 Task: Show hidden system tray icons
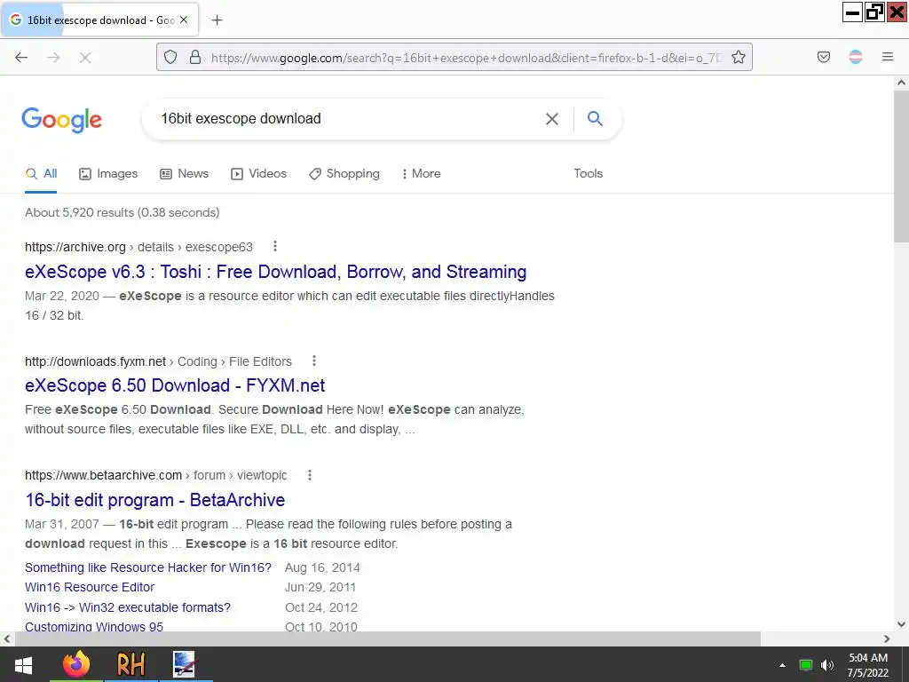coord(783,665)
